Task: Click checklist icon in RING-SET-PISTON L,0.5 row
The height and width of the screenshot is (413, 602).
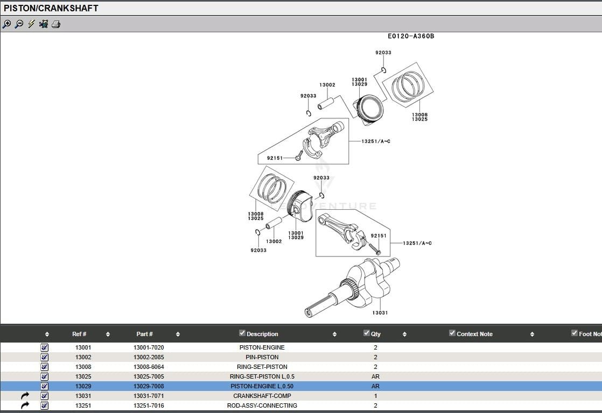Action: (x=45, y=376)
